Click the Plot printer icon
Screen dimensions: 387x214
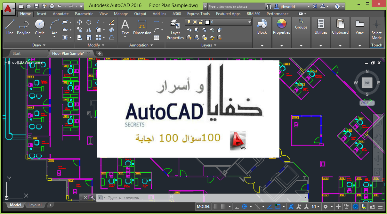(52, 6)
